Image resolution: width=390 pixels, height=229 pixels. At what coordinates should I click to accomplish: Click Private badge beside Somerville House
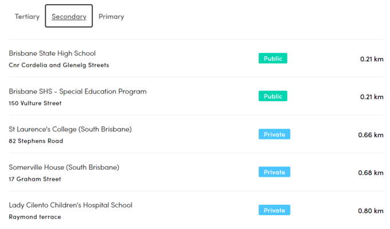click(274, 172)
